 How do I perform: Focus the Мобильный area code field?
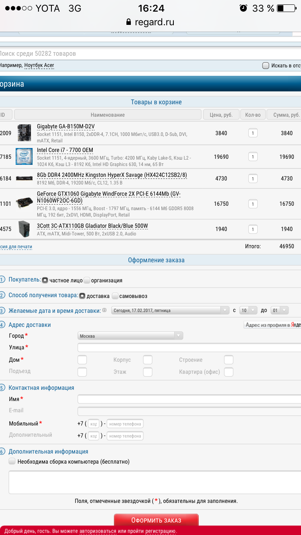94,424
